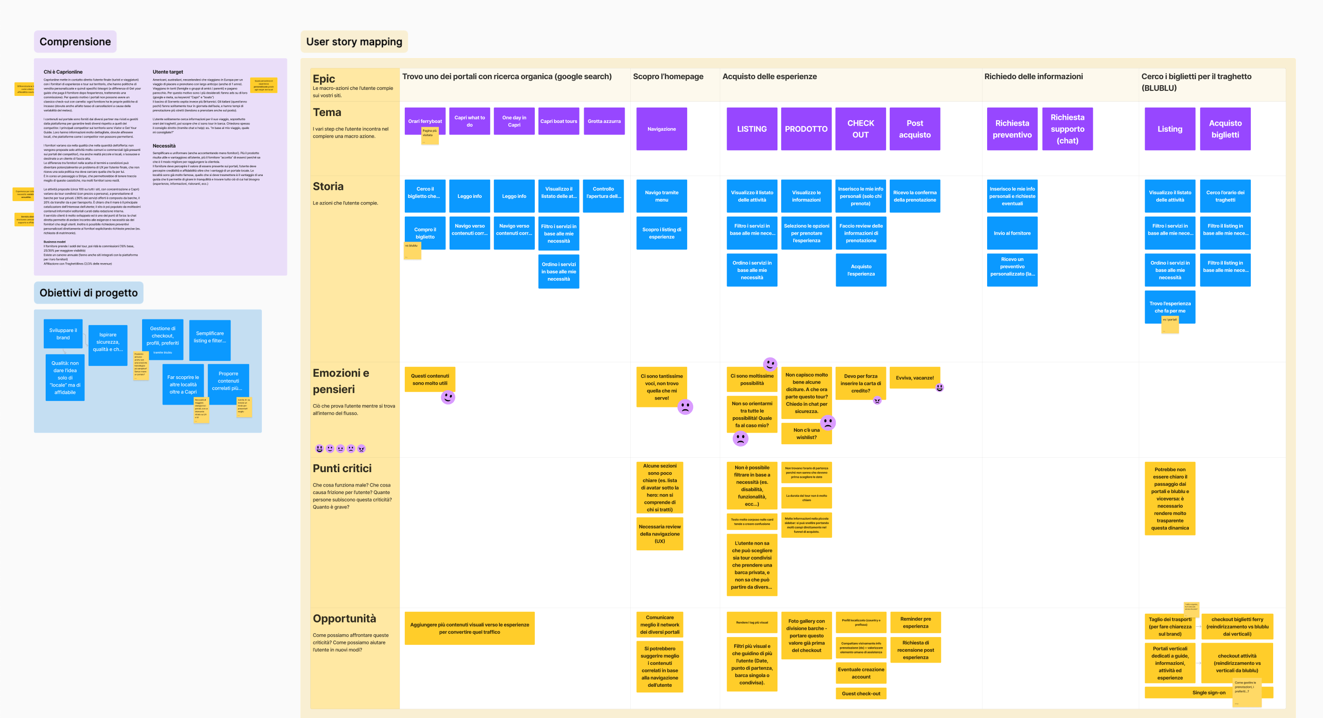Click the 'Navigo tramite menu' blue card
The image size is (1323, 718).
661,196
